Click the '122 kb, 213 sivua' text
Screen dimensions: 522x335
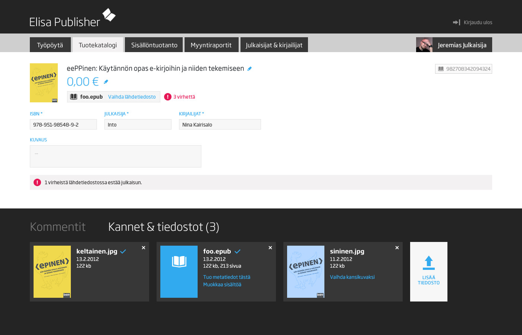click(222, 266)
